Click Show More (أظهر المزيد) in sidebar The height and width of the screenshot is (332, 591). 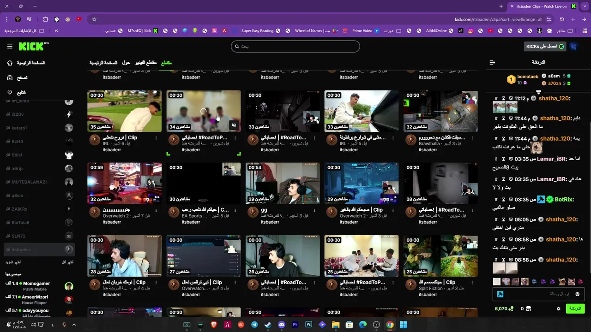coord(13,262)
